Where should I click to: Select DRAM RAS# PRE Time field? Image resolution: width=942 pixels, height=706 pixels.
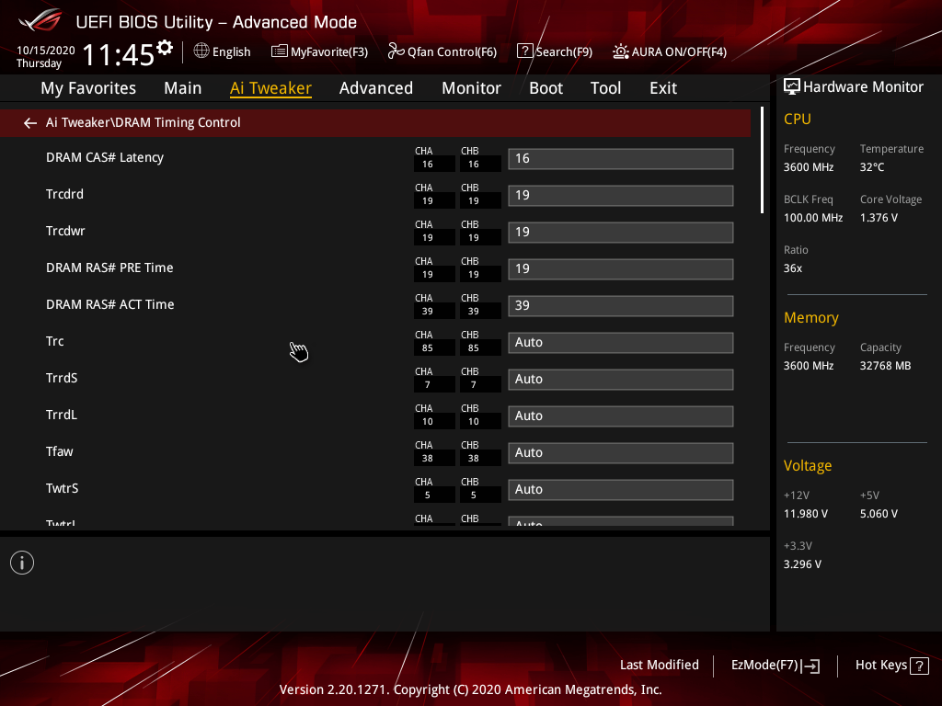point(621,269)
